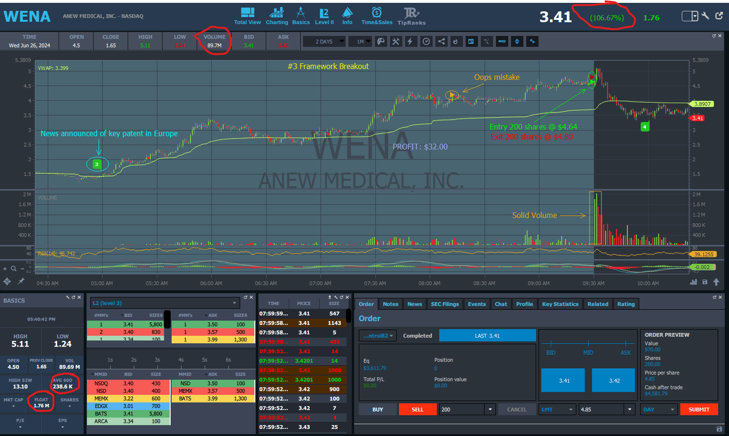The image size is (729, 436).
Task: Open the 2 DAYS timeframe dropdown
Action: [324, 42]
